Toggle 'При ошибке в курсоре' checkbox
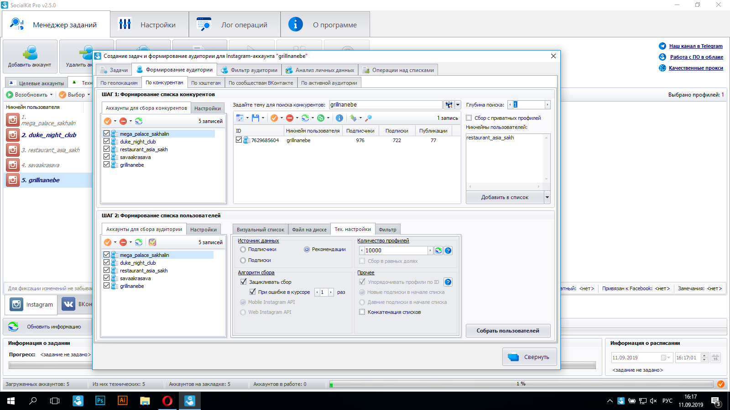This screenshot has height=410, width=730. click(x=253, y=292)
